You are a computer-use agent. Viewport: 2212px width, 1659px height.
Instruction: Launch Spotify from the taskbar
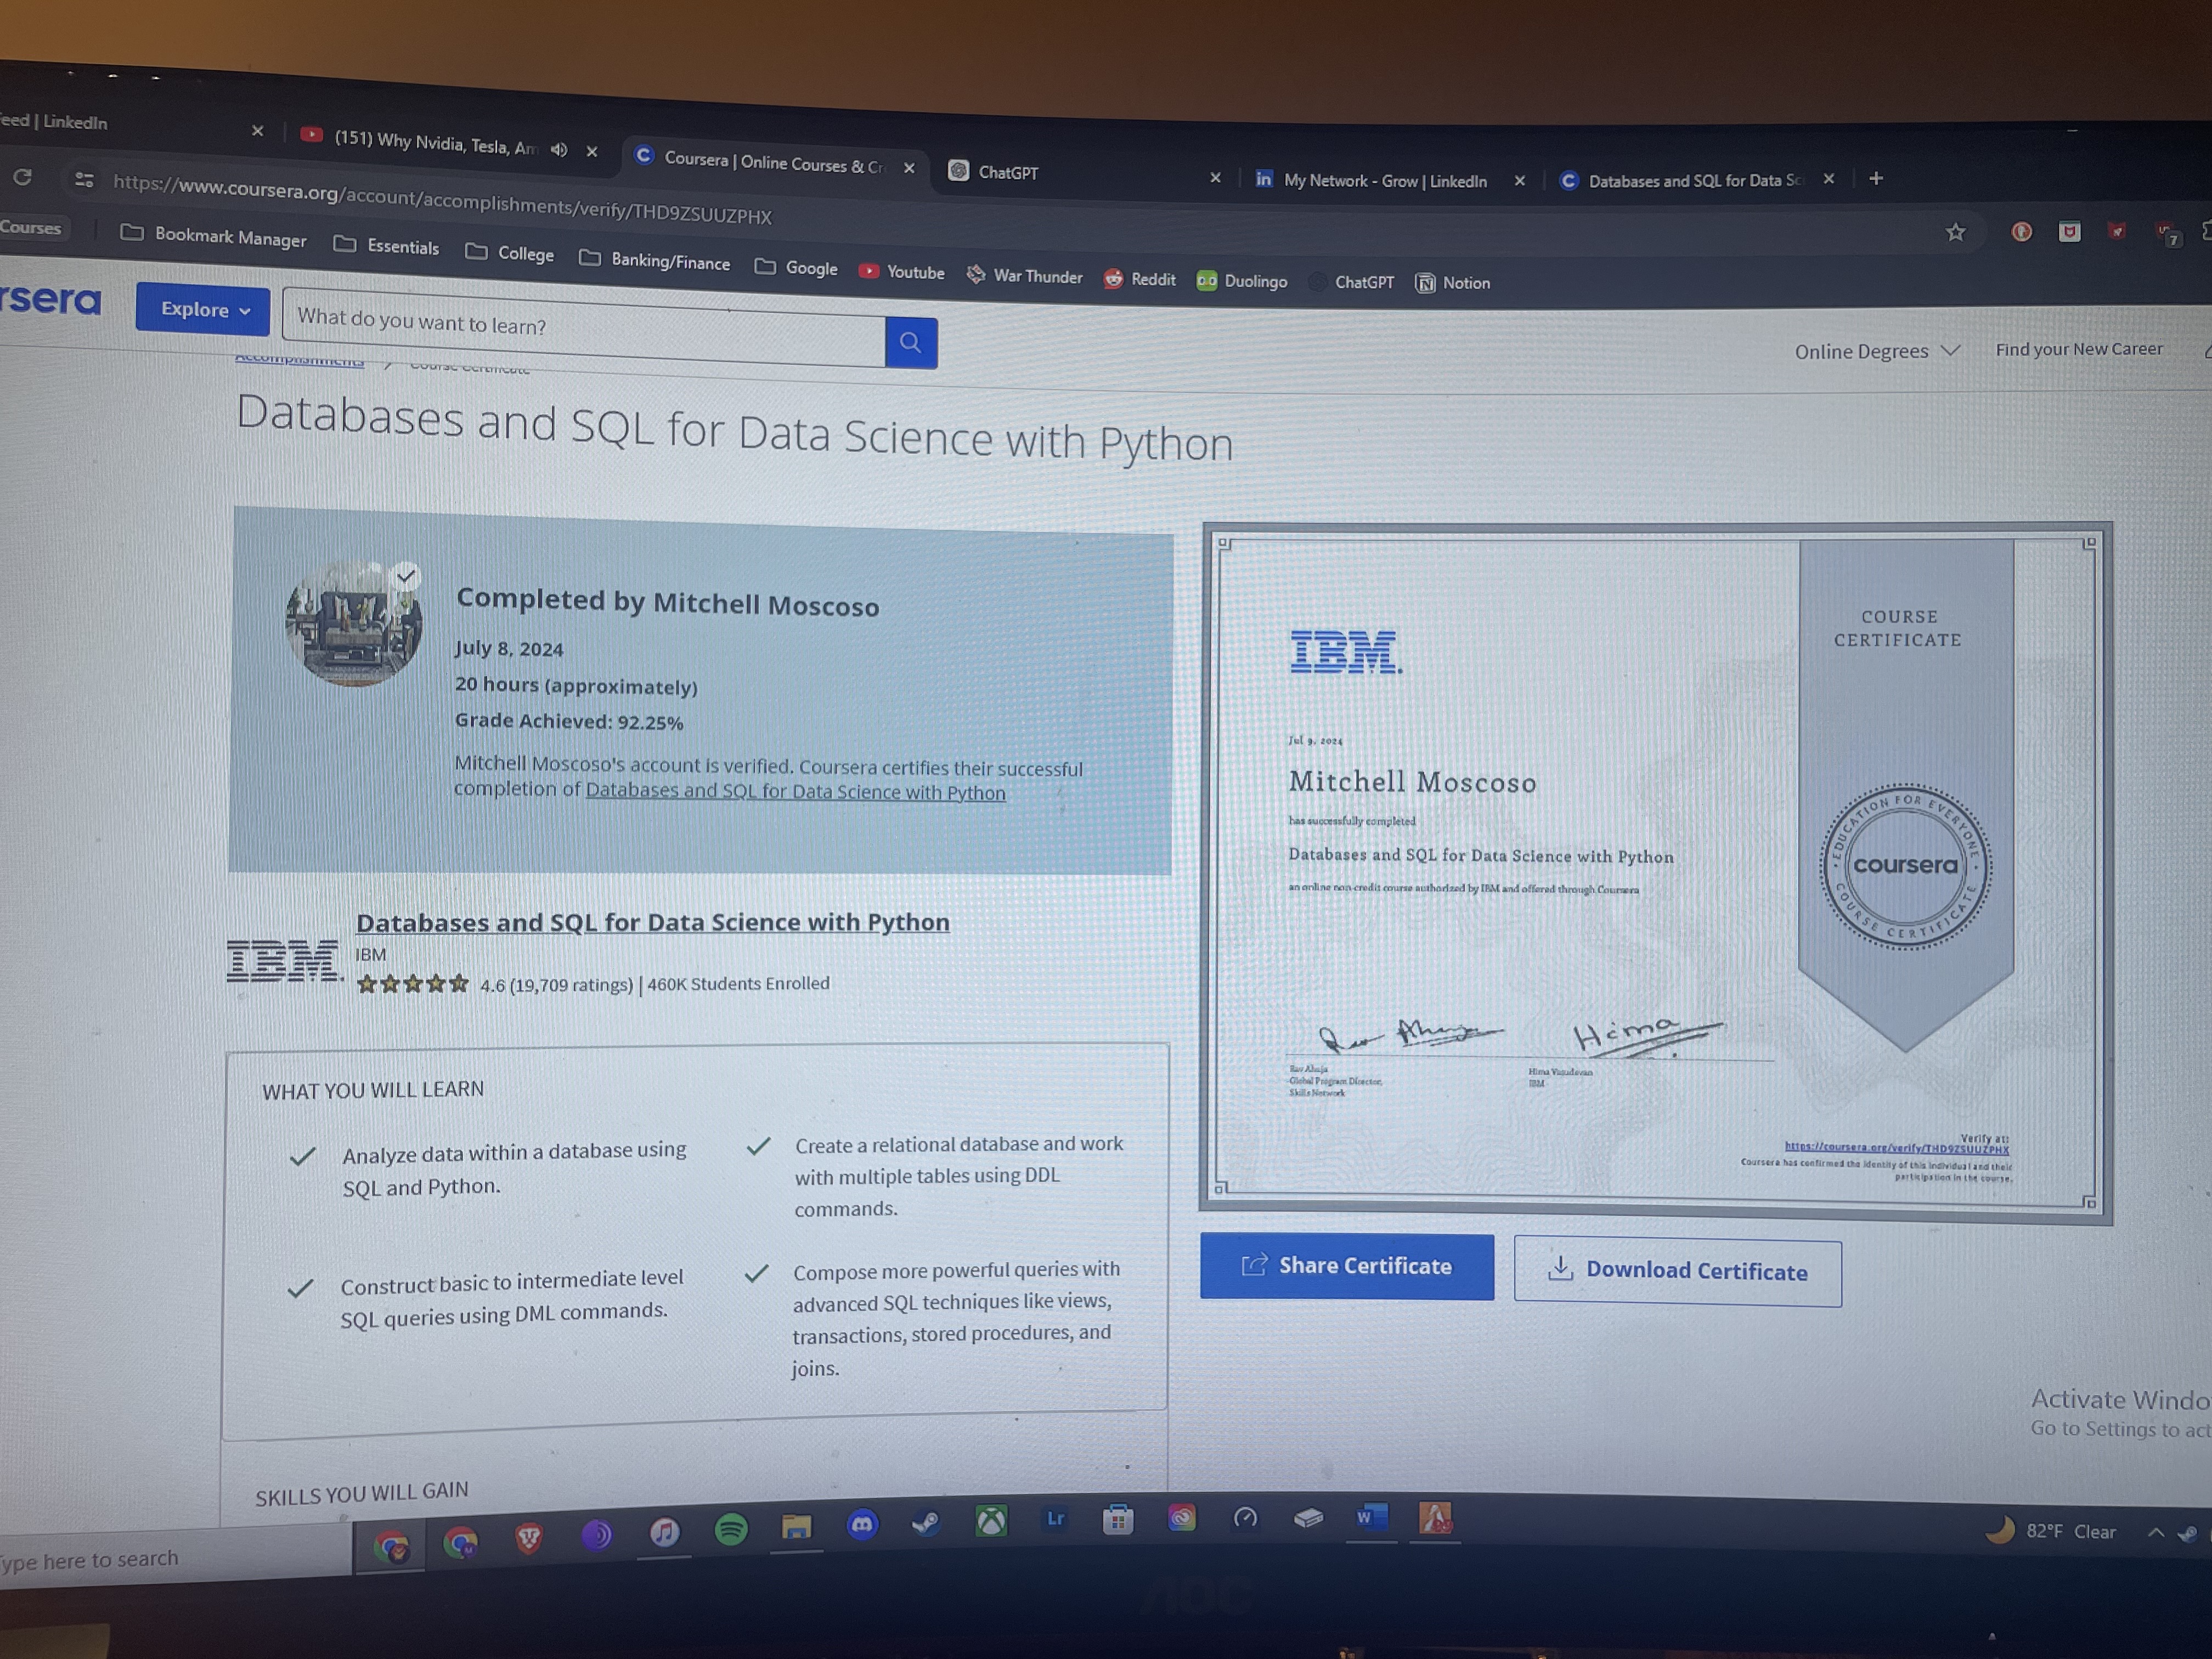coord(731,1529)
